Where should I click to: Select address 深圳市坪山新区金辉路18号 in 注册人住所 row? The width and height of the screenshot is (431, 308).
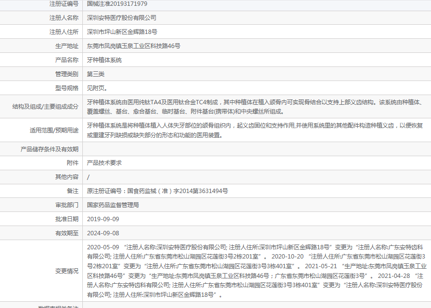(122, 32)
